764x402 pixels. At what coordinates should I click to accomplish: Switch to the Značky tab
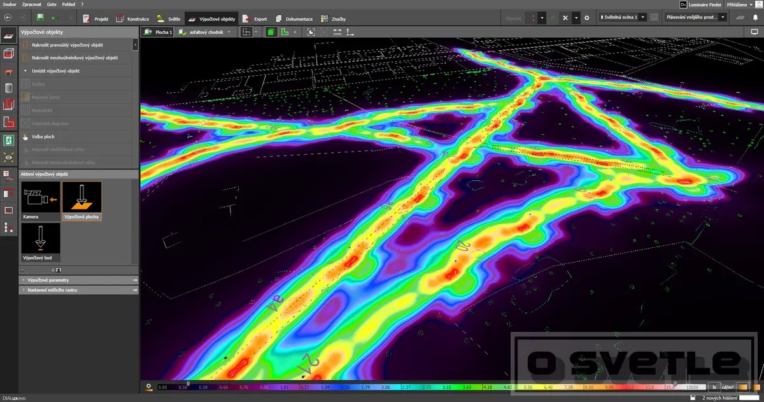point(333,18)
